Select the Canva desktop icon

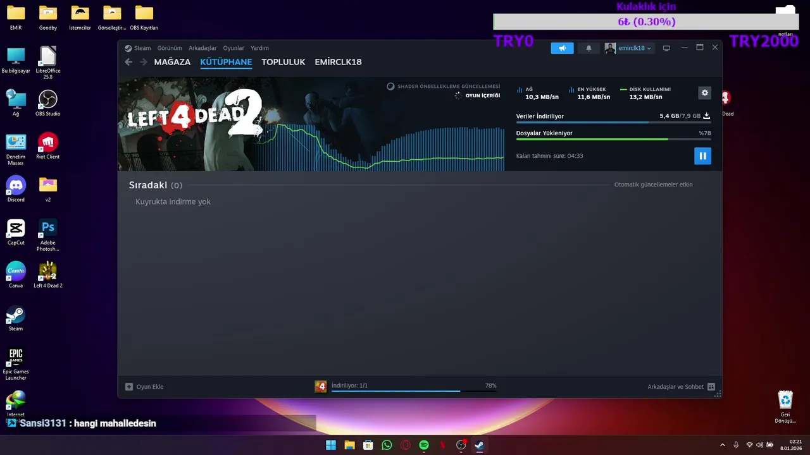click(x=16, y=275)
